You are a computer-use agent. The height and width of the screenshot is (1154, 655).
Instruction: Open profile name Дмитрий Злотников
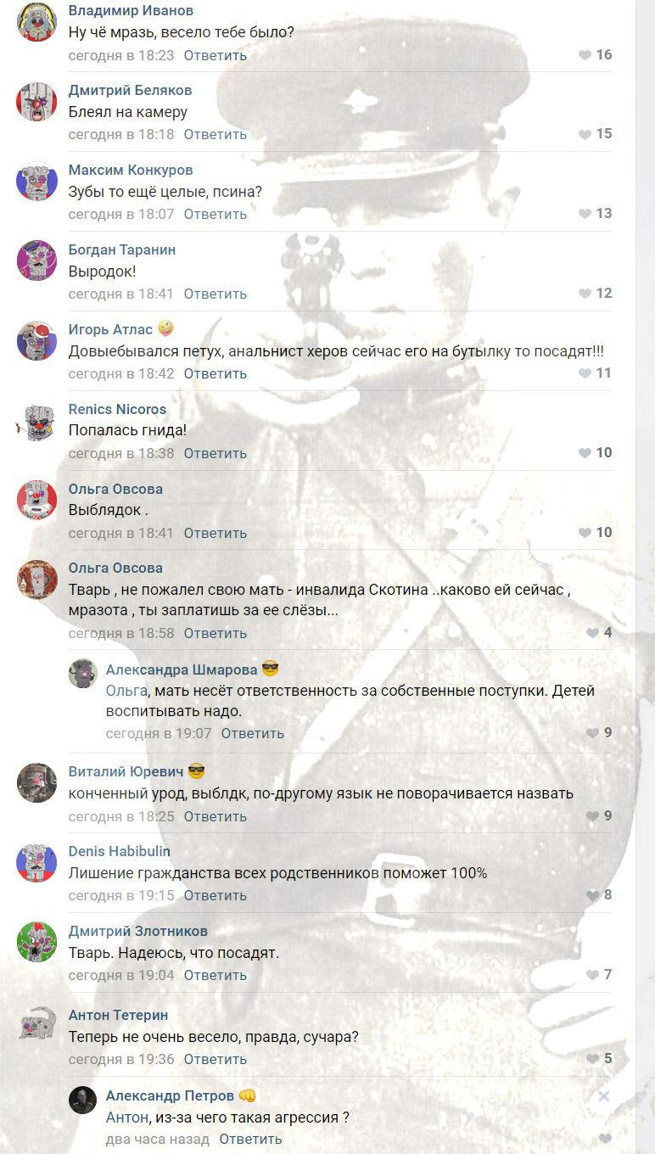137,931
